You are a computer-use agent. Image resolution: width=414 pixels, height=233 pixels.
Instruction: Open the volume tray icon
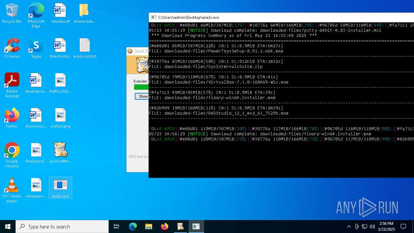[372, 227]
